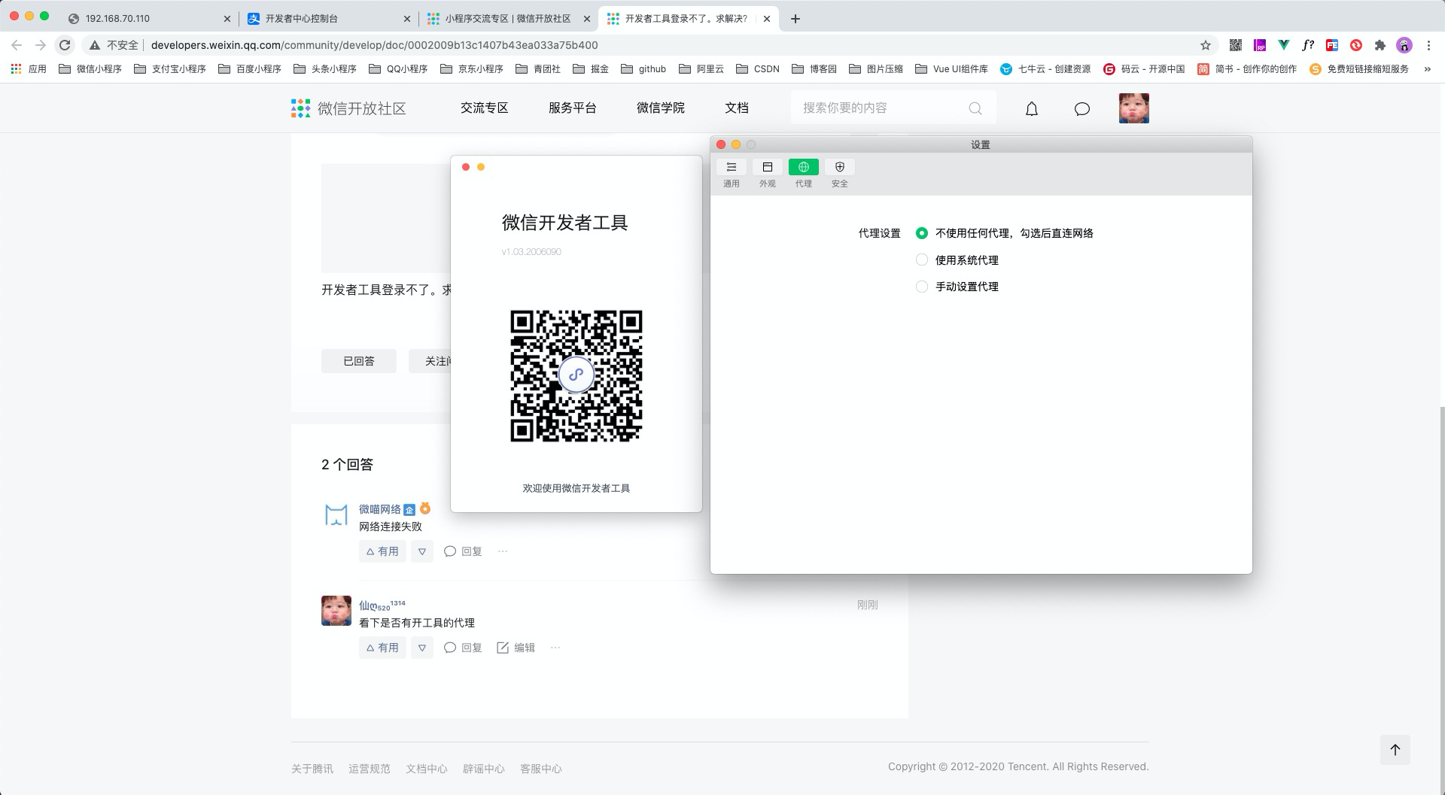Screen dimensions: 1445x795
Task: Open the 支付宝小程序 bookmark folder
Action: click(170, 69)
